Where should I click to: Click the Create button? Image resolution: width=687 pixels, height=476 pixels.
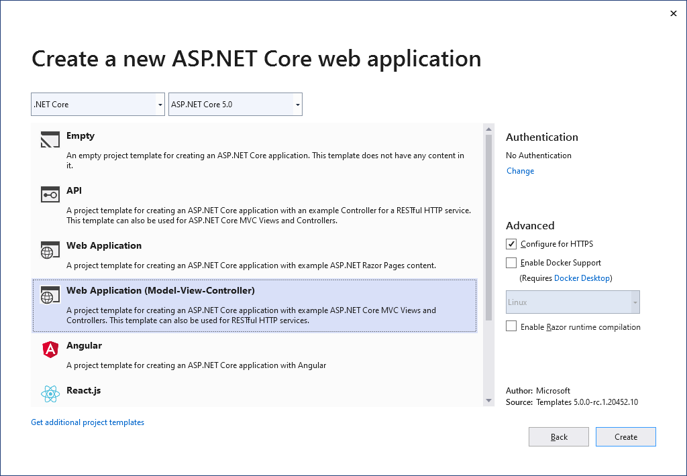[x=625, y=436]
